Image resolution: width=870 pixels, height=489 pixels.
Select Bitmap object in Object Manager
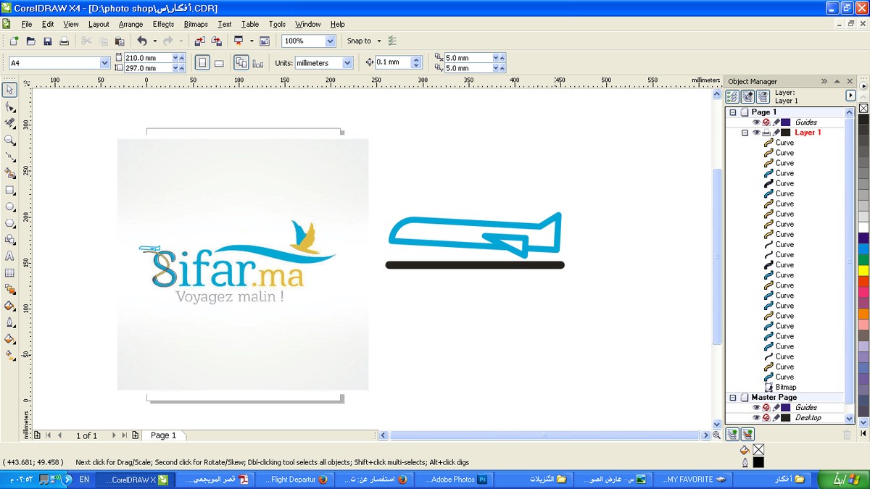pos(786,388)
